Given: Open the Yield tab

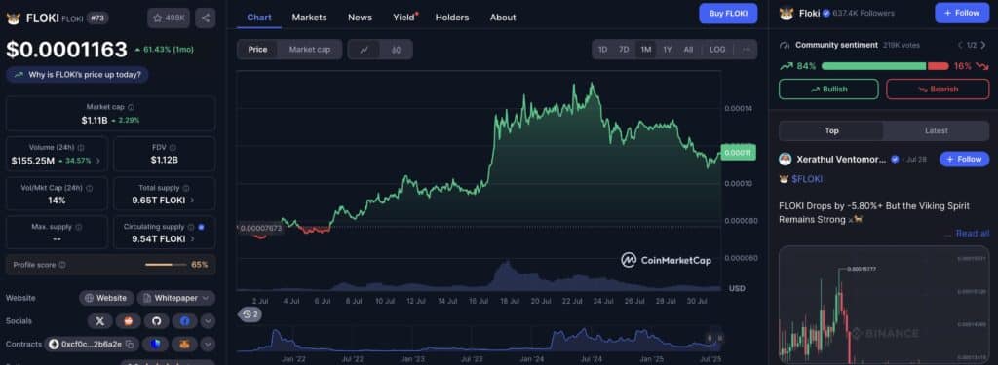Looking at the screenshot, I should (x=404, y=18).
